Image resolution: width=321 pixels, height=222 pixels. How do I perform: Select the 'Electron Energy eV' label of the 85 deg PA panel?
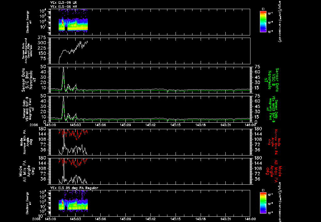coord(29,203)
